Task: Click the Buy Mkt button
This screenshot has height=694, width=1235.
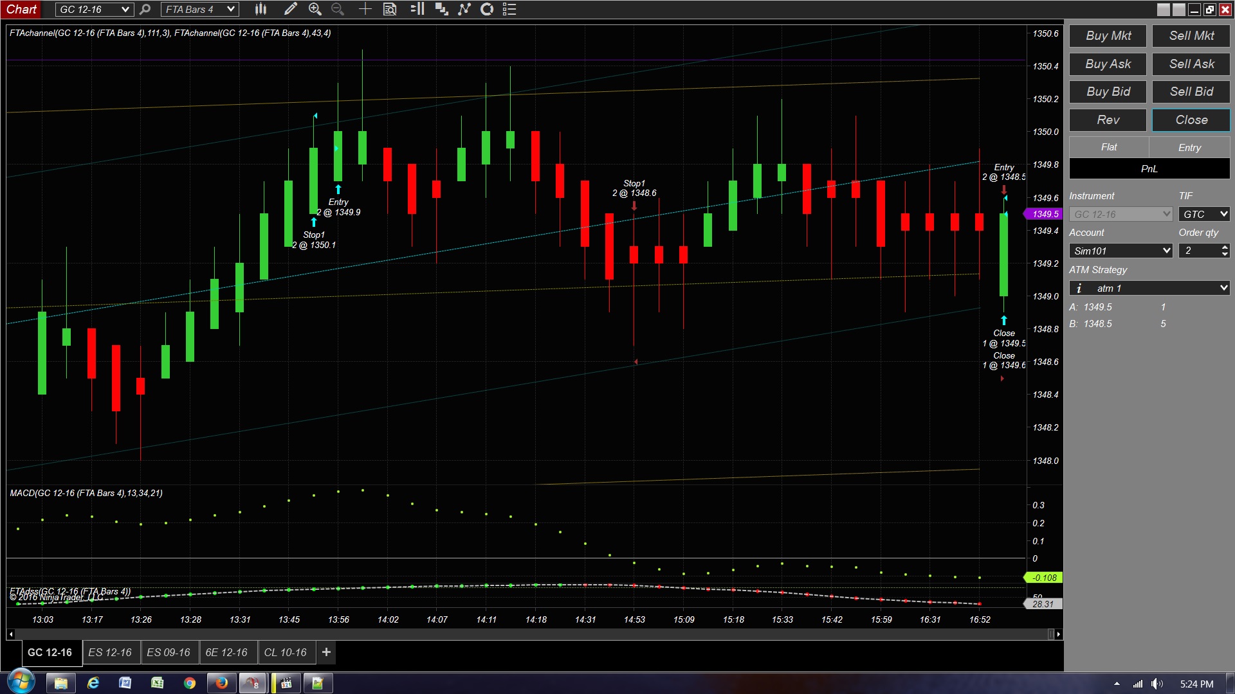Action: coord(1108,36)
